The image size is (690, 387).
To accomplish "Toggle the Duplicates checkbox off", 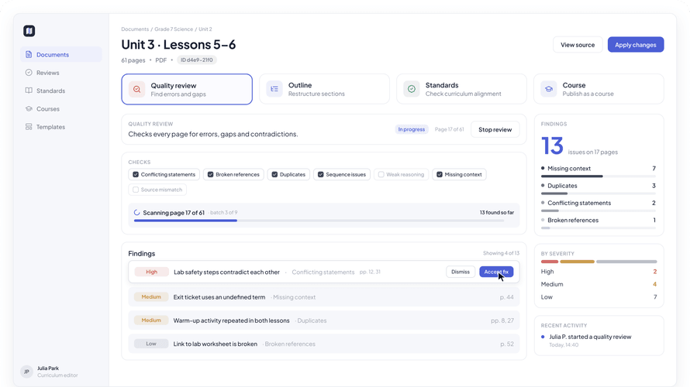I will 274,174.
